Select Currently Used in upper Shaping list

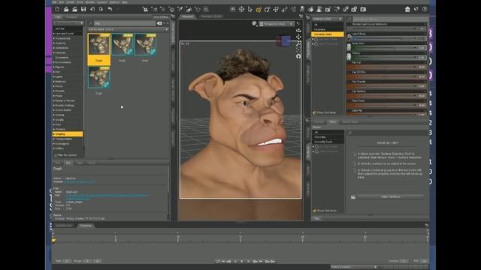point(328,34)
